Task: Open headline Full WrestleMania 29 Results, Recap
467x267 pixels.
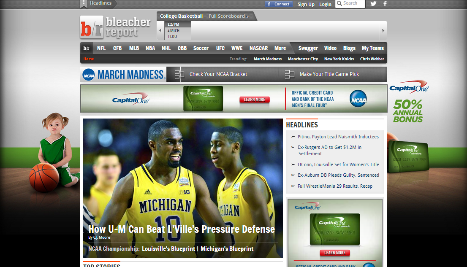Action: point(335,186)
